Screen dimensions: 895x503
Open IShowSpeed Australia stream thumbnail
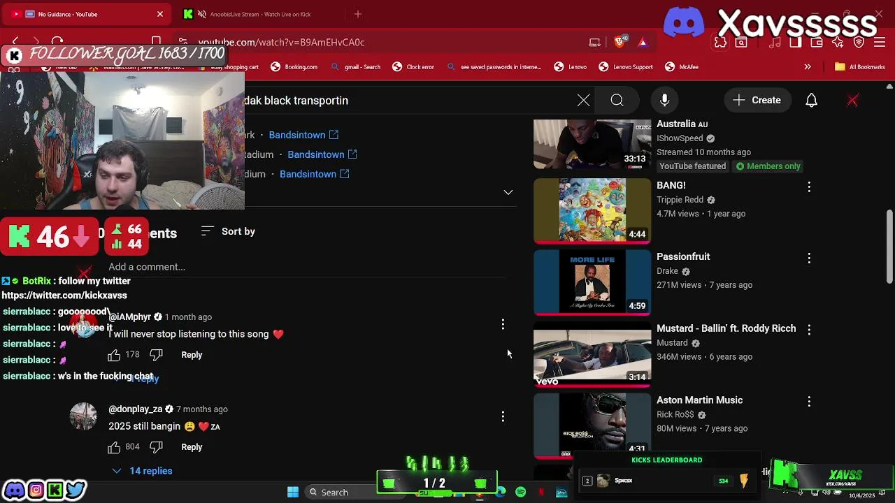click(592, 145)
